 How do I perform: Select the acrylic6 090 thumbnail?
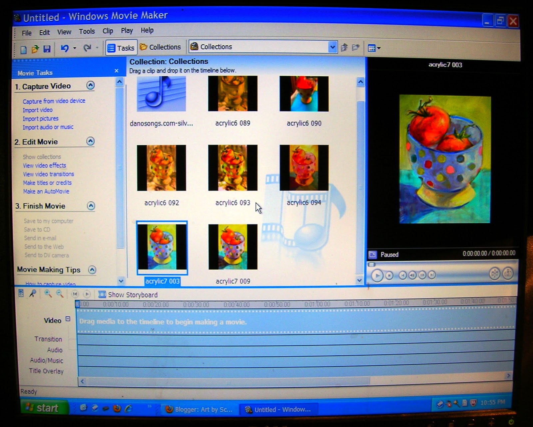304,94
